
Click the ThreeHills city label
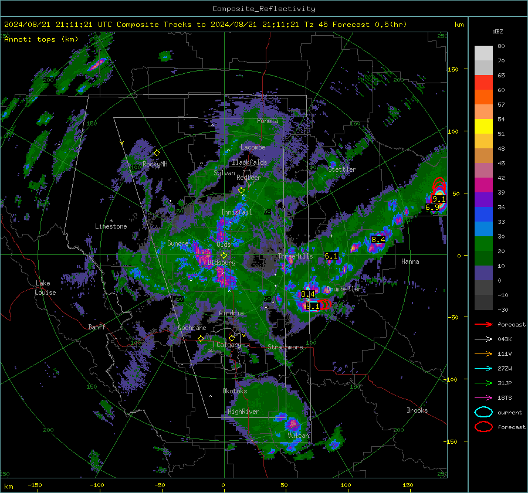[295, 256]
